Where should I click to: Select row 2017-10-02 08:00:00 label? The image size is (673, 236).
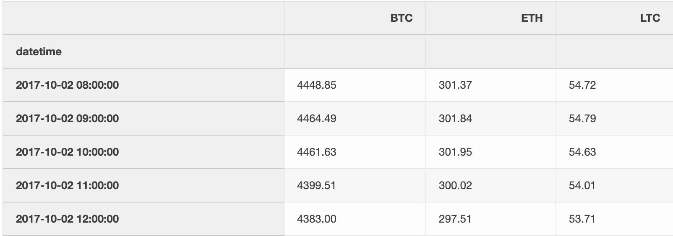(67, 85)
